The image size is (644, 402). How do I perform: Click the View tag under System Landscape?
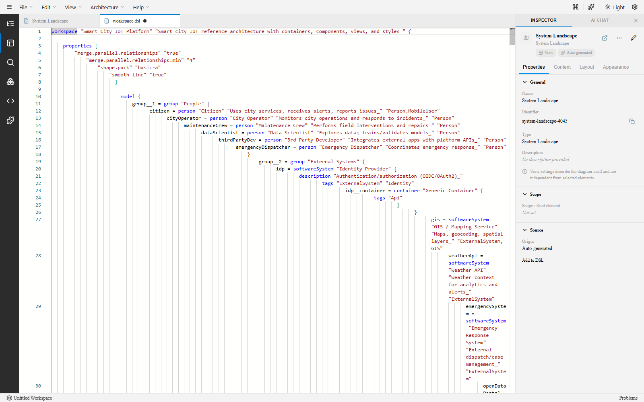point(546,53)
